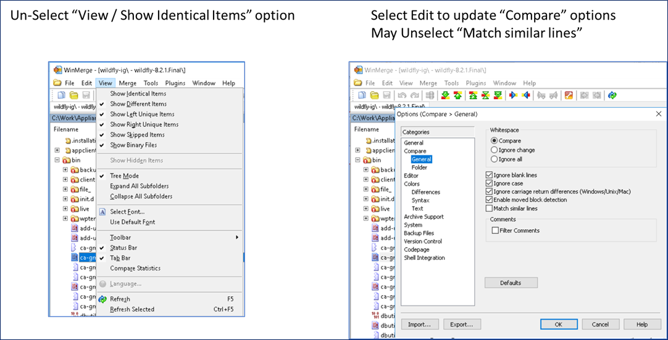Enable the 'Filter Comments' checkbox
Screen dimensions: 668x340
(495, 230)
